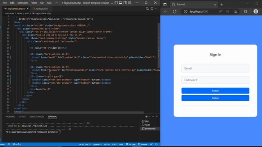The width and height of the screenshot is (262, 147).
Task: Show more menu items via ellipsis
Action: pos(57,3)
